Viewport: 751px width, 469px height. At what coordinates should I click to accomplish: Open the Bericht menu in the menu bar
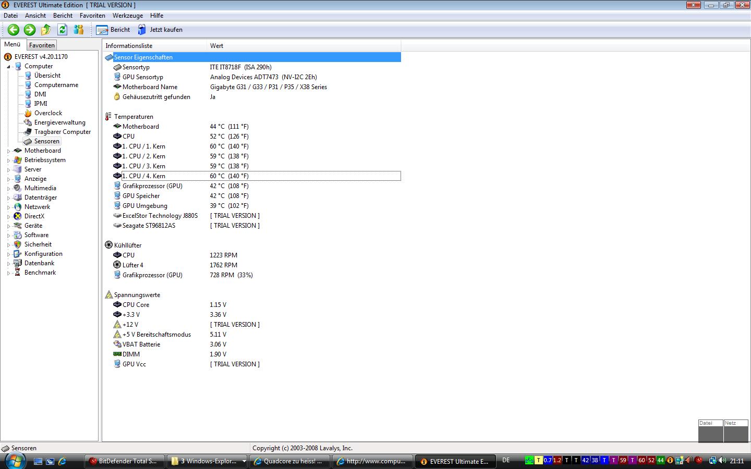63,16
